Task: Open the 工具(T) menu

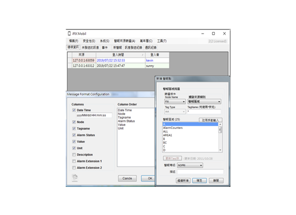Action: (x=162, y=41)
